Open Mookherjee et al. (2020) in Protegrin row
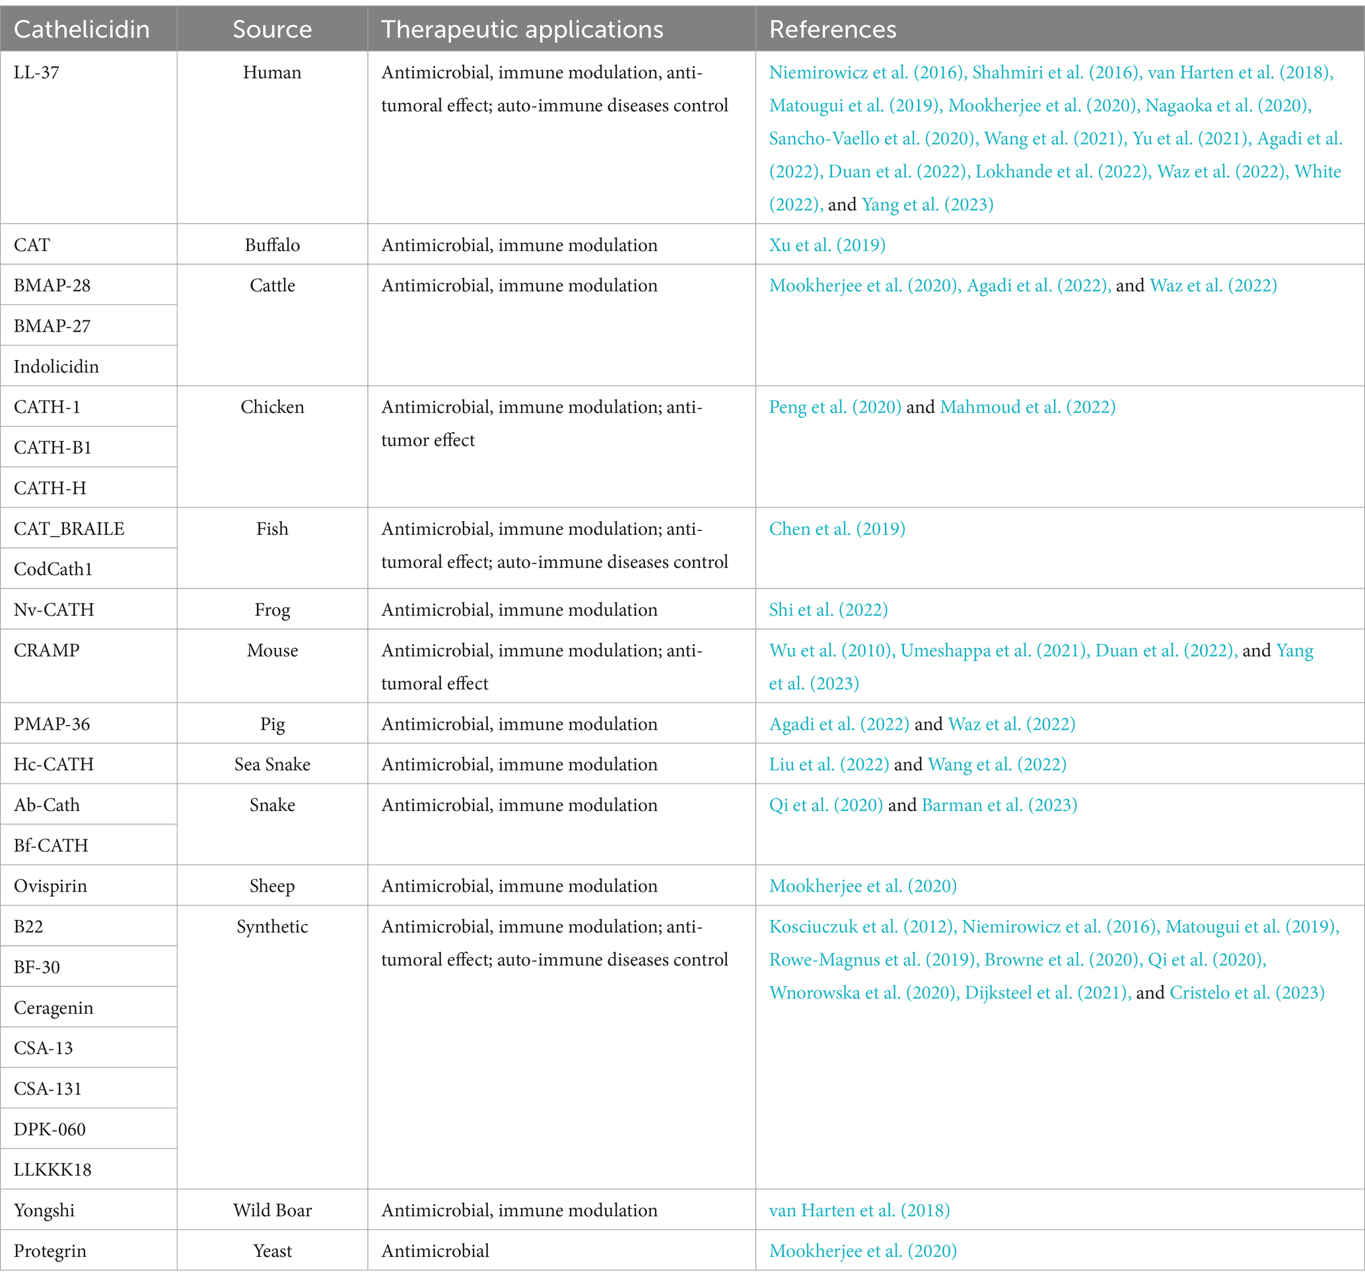This screenshot has width=1365, height=1282. [x=862, y=1250]
